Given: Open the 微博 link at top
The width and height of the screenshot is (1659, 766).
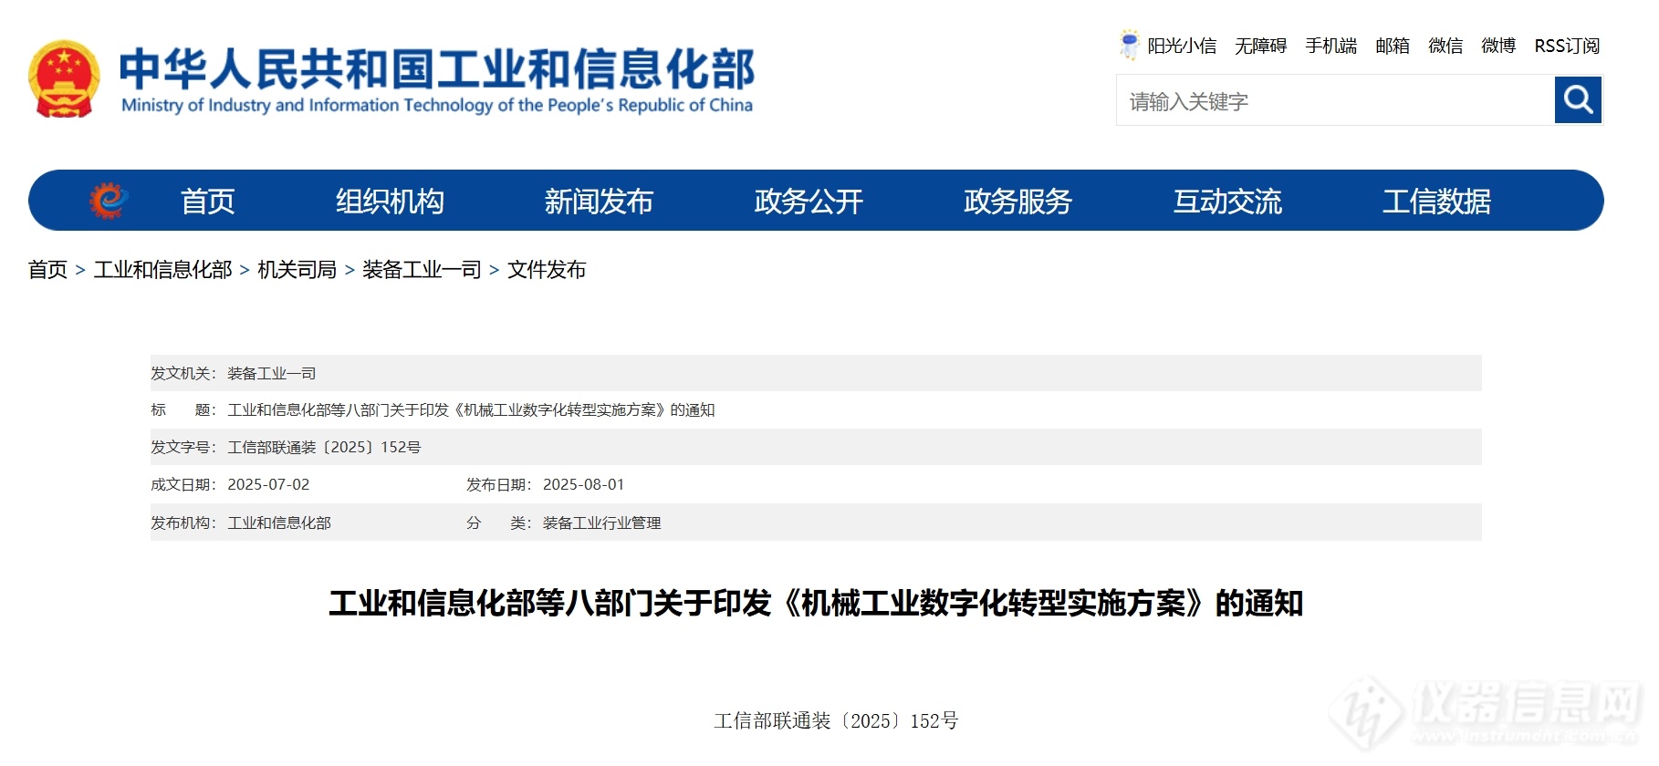Looking at the screenshot, I should pos(1497,46).
